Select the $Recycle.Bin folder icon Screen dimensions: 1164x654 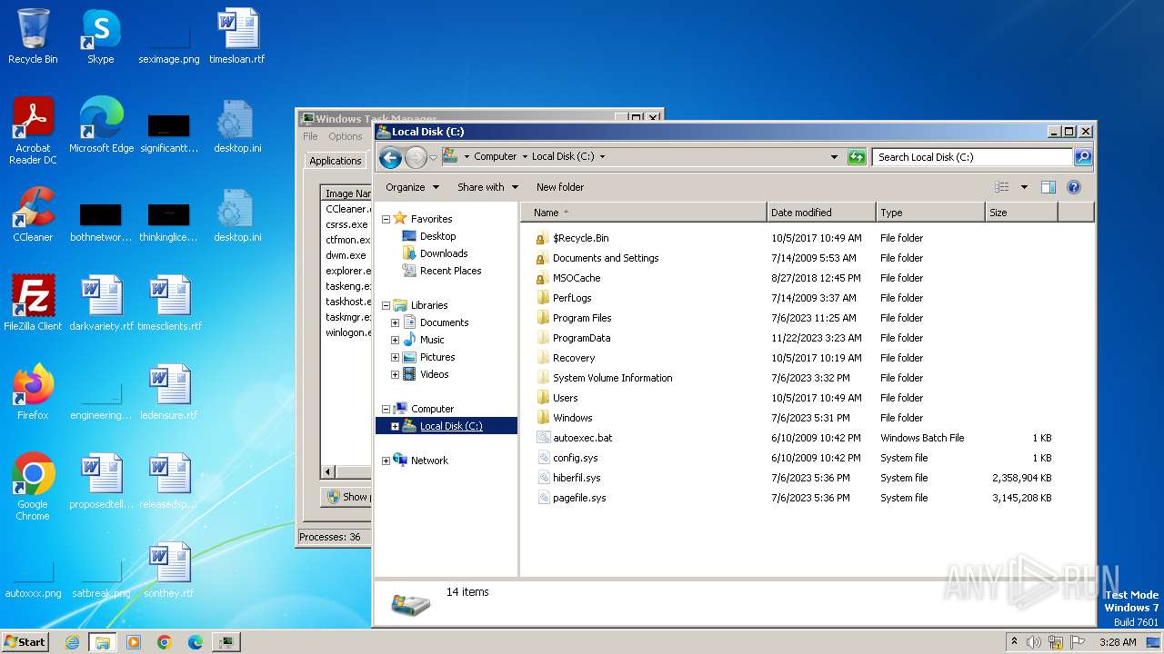[x=543, y=238]
